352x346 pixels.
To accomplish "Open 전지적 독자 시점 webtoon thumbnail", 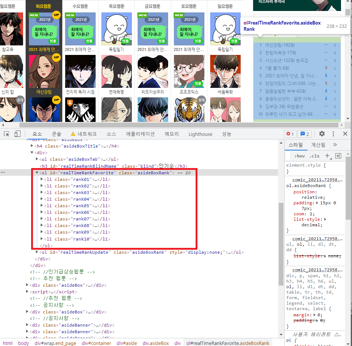I will [x=80, y=71].
